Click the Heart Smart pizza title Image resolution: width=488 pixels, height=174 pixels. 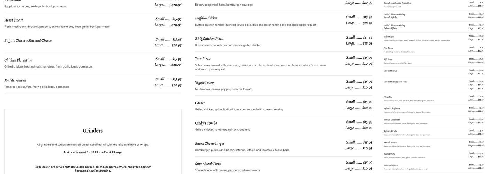14,20
